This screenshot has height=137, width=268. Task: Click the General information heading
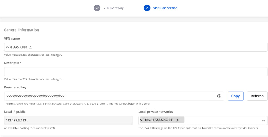(21, 30)
